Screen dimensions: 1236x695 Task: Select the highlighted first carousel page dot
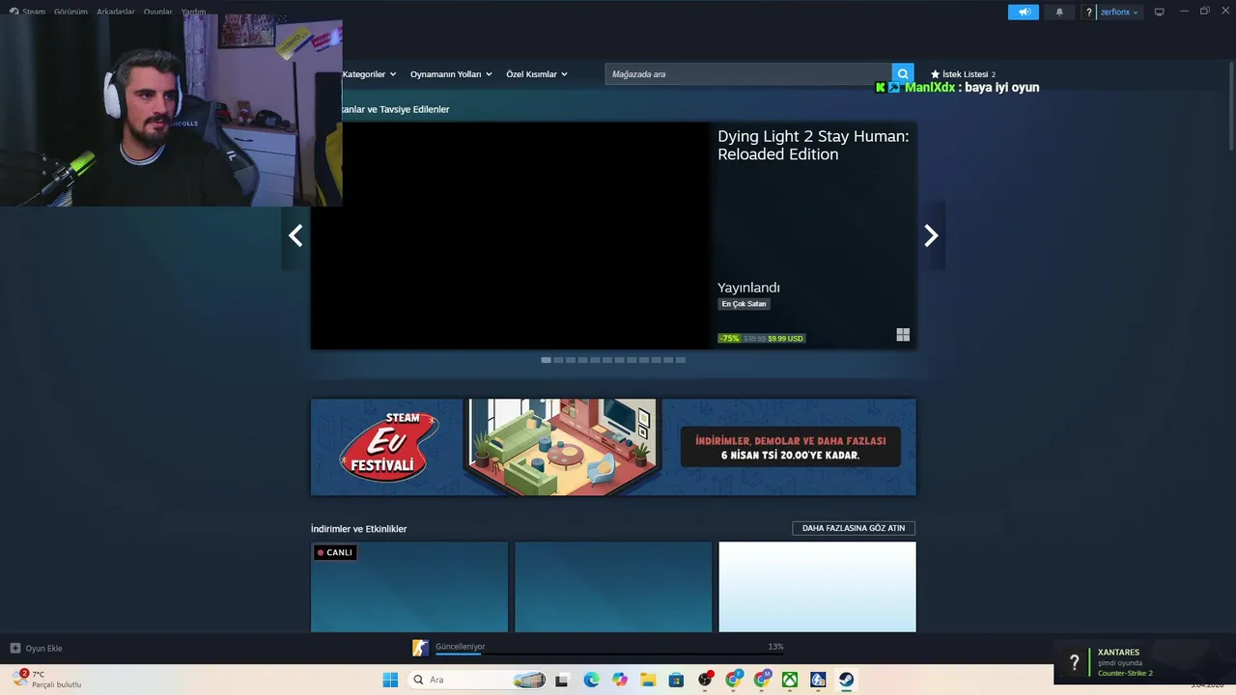coord(546,360)
